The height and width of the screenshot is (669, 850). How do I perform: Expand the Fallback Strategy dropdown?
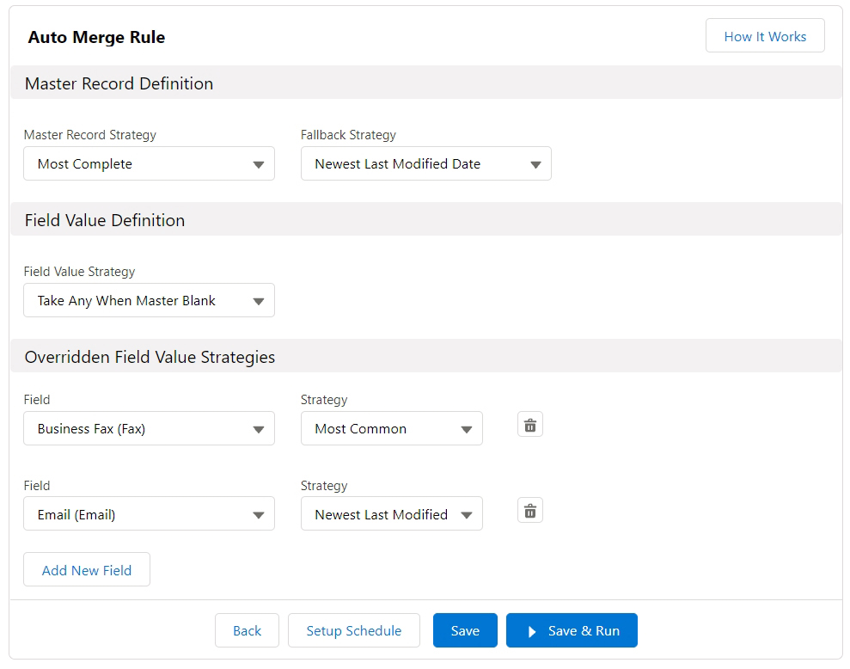425,164
